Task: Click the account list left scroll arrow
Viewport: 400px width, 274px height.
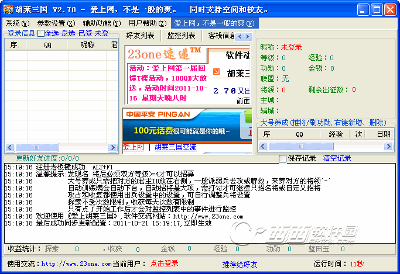Action: coord(10,147)
